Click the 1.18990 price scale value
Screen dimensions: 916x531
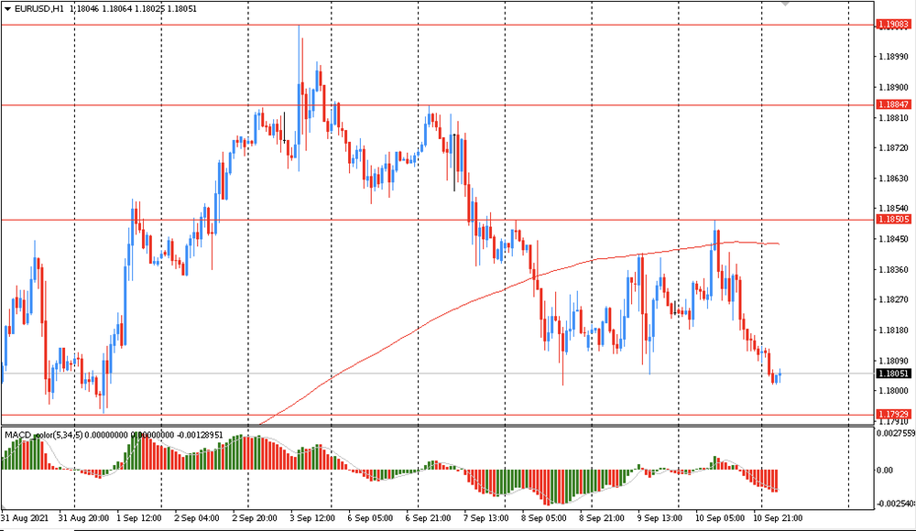coord(894,57)
